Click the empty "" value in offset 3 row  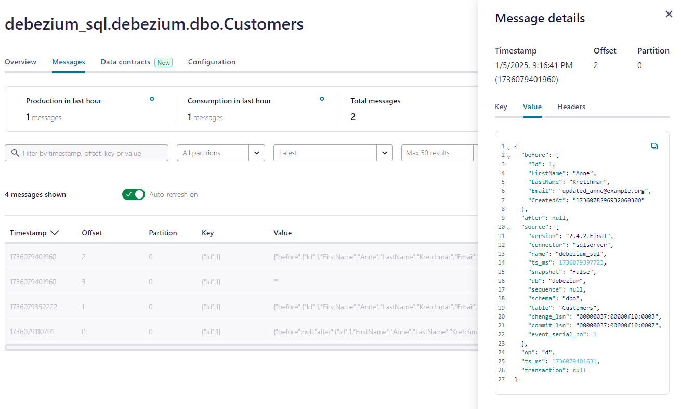point(276,282)
